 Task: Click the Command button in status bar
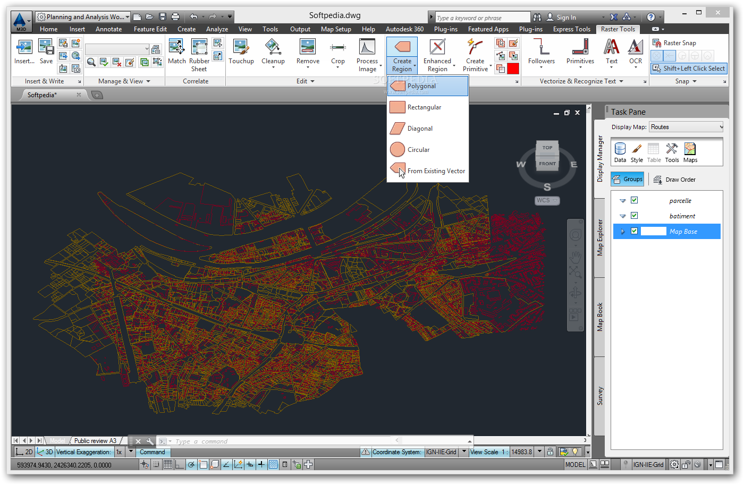click(153, 452)
